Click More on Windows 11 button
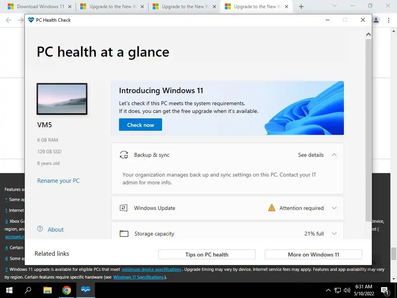This screenshot has width=397, height=298. (x=313, y=255)
